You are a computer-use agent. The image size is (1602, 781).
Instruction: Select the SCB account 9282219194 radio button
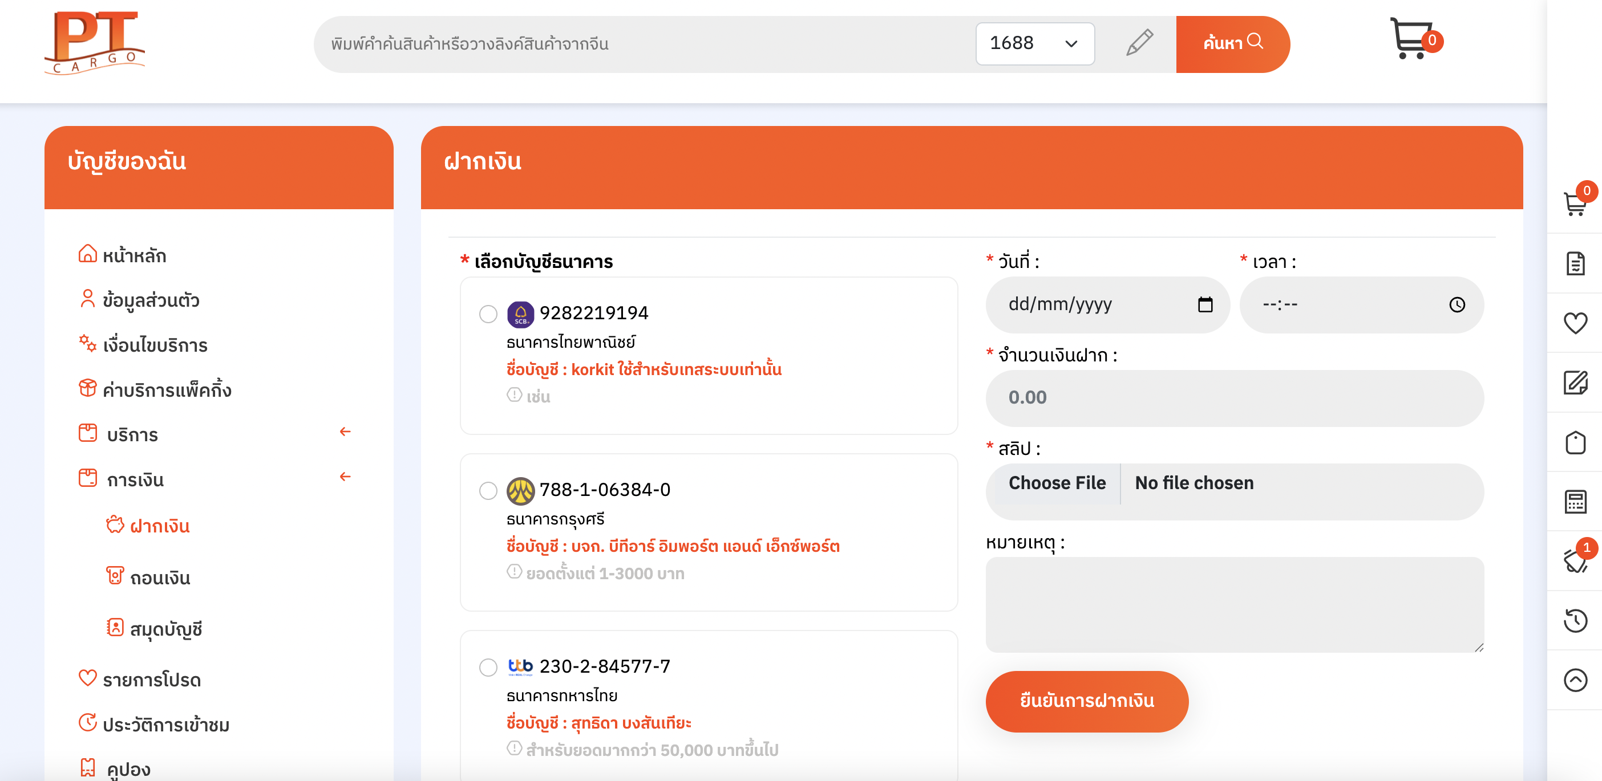(488, 314)
